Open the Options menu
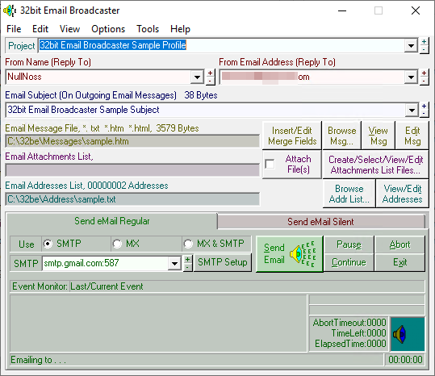 click(x=108, y=29)
